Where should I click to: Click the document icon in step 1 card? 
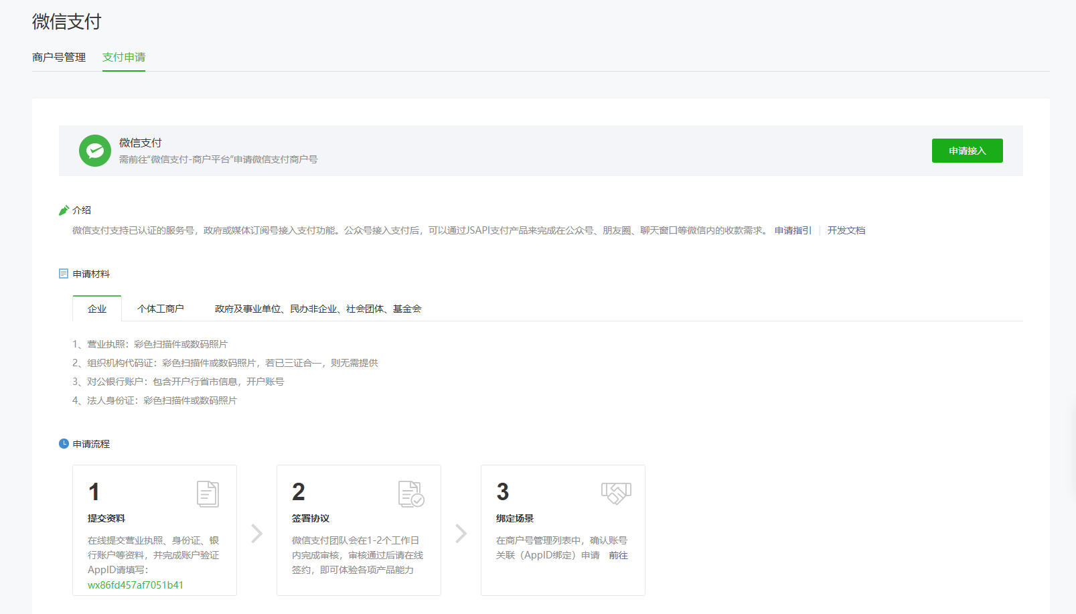(x=208, y=494)
